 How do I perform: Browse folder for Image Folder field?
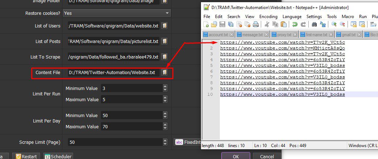tap(164, 1)
